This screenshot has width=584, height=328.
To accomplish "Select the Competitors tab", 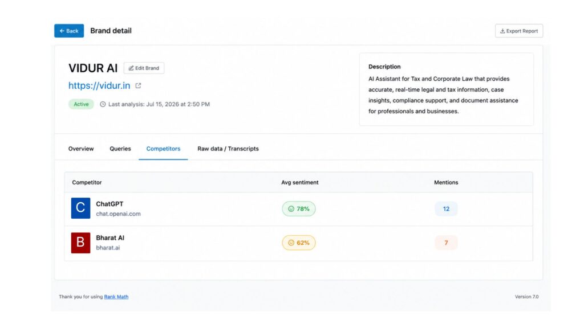I will [163, 149].
